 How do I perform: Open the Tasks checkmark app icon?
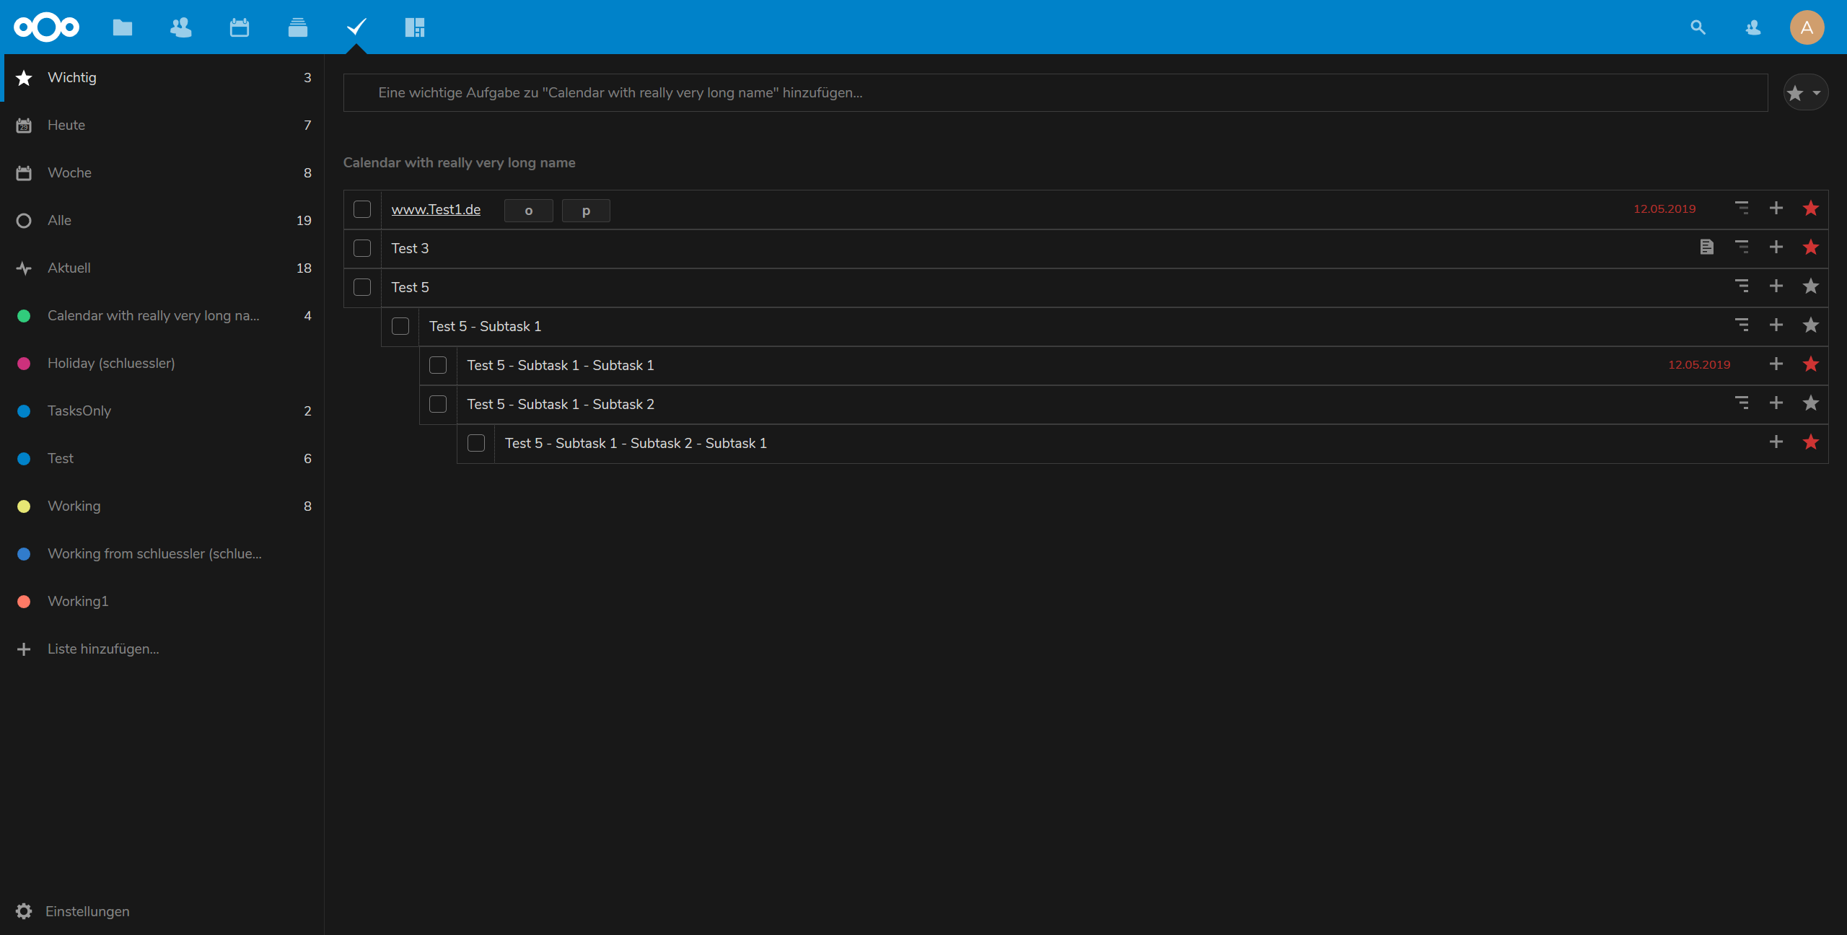[x=356, y=27]
